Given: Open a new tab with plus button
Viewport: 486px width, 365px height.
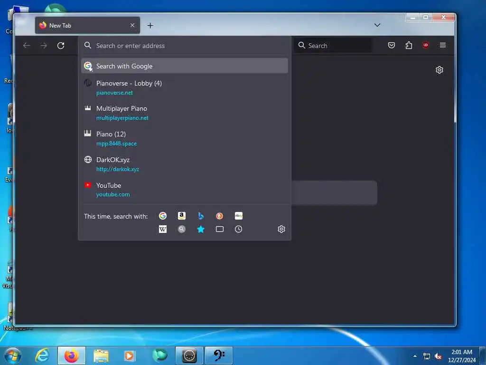Looking at the screenshot, I should pyautogui.click(x=150, y=26).
